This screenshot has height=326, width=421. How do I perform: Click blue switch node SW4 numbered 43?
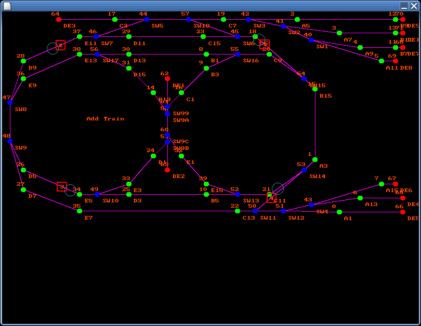click(311, 205)
